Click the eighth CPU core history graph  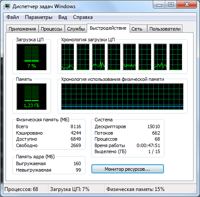[x=176, y=57]
